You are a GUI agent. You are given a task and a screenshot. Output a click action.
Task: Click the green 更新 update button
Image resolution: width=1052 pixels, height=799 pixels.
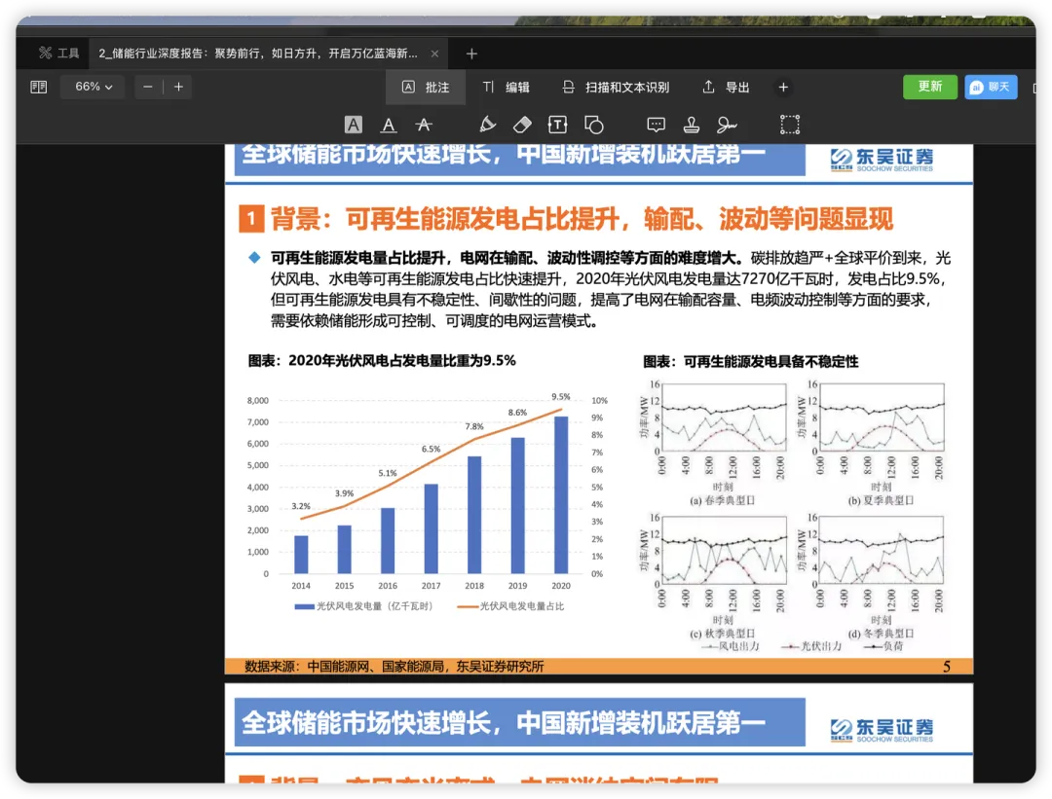pyautogui.click(x=930, y=87)
